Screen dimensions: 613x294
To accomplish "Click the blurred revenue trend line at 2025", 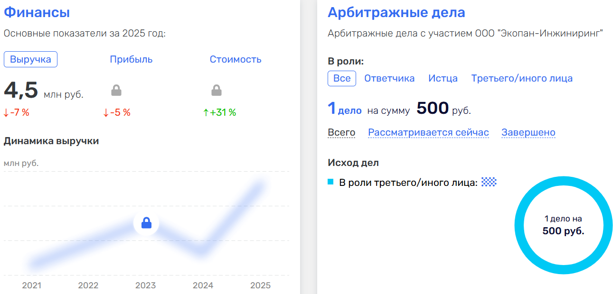I will click(x=259, y=186).
